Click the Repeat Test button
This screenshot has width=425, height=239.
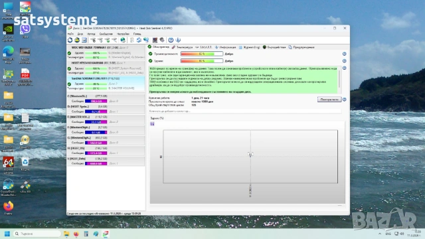329,100
